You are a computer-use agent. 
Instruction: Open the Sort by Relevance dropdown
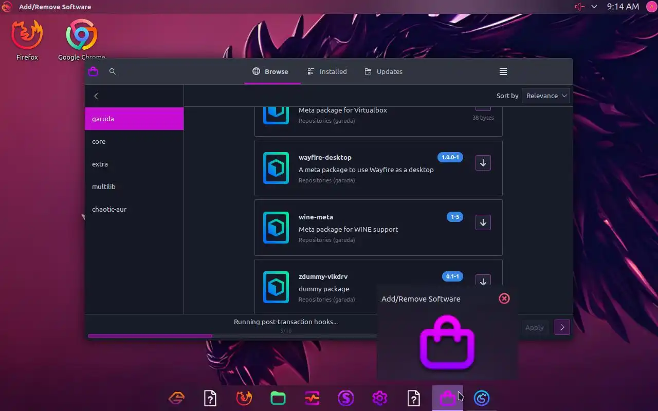546,96
